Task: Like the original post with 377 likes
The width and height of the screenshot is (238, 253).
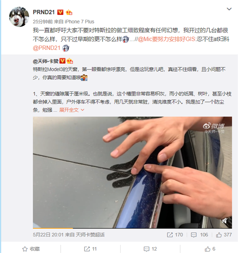Action: pos(224,235)
